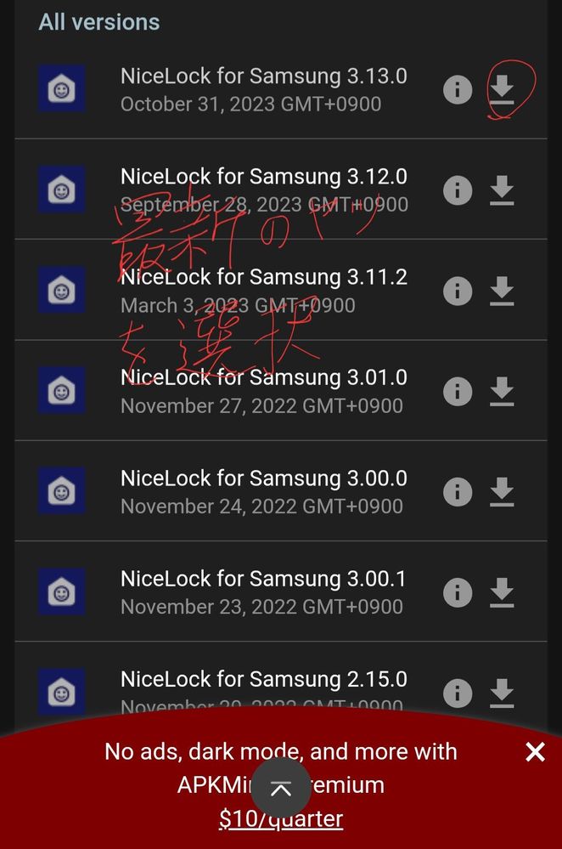Screen dimensions: 562x849
Task: Open info for NiceLock 3.13.0
Action: pos(458,89)
